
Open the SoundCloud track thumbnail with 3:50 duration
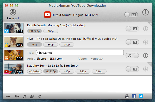(x=14, y=55)
